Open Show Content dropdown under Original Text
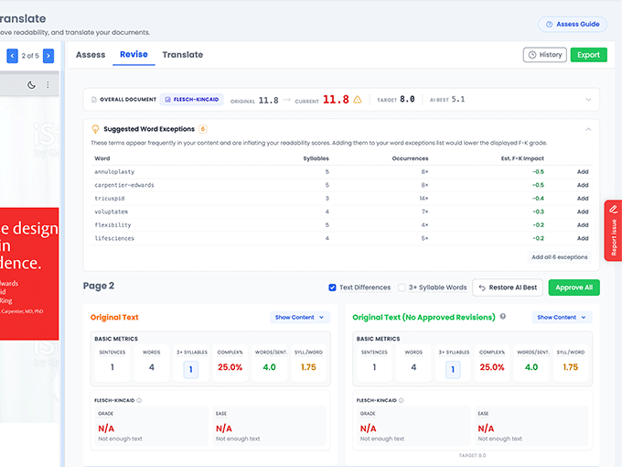 [x=300, y=318]
